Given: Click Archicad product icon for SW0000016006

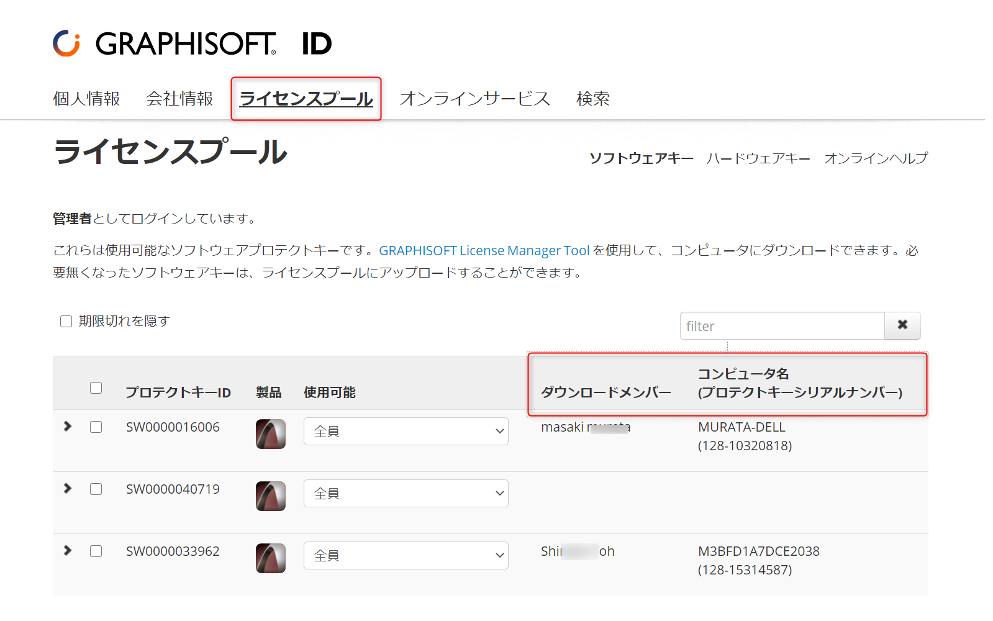Looking at the screenshot, I should (271, 433).
